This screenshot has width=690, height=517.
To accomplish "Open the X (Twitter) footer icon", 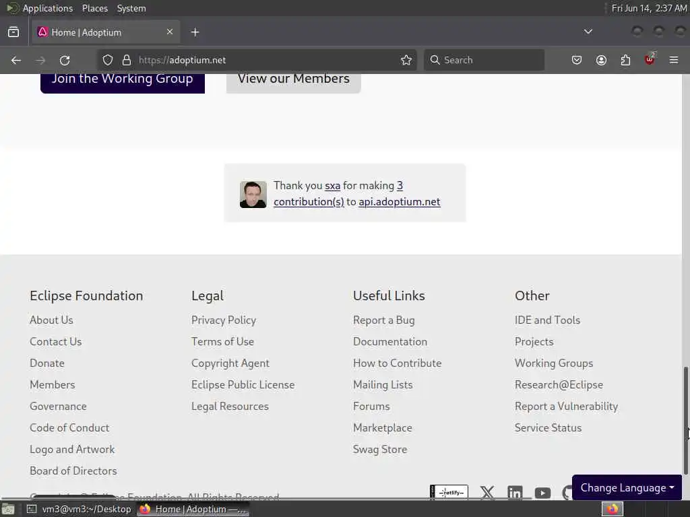I will [487, 492].
